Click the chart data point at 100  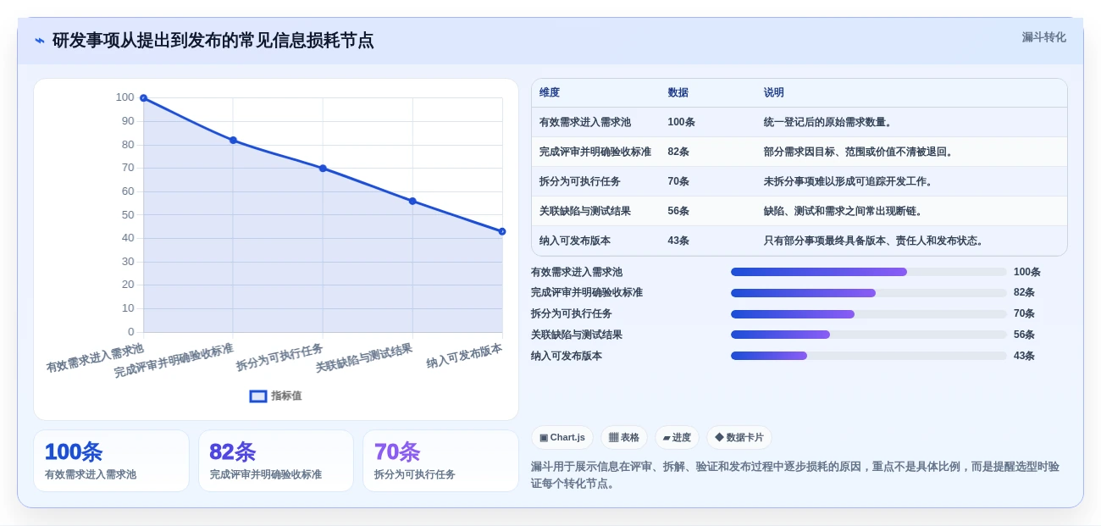pyautogui.click(x=144, y=98)
